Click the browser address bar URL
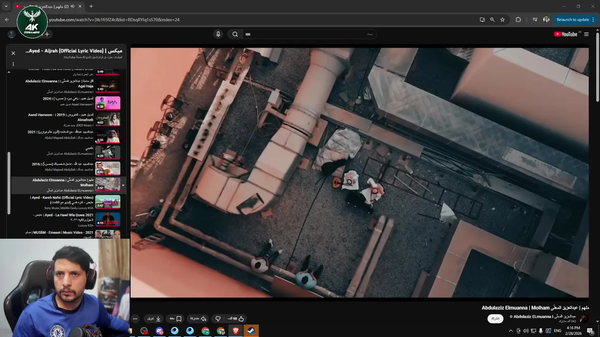Image resolution: width=600 pixels, height=337 pixels. (114, 20)
